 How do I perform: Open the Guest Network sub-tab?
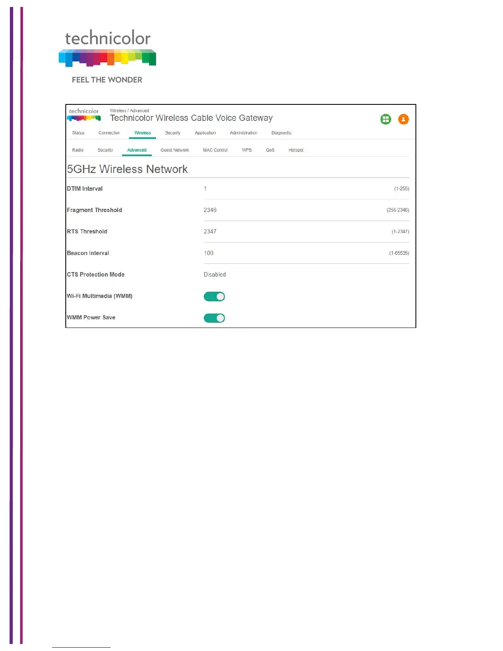tap(175, 150)
